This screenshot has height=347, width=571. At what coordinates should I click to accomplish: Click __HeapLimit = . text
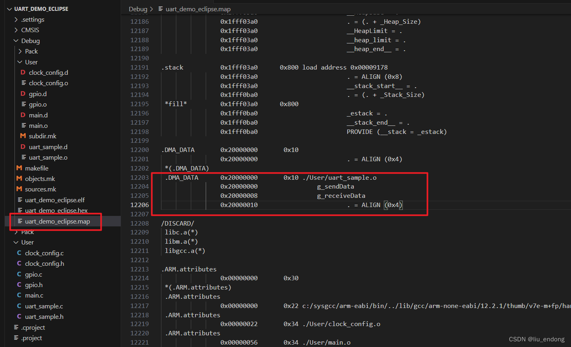pos(375,31)
